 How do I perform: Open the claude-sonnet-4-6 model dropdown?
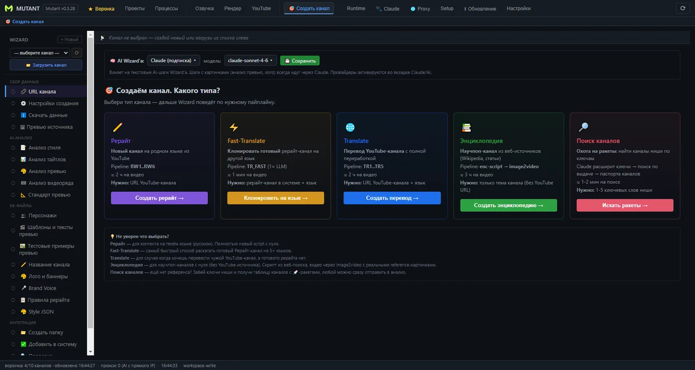(x=251, y=61)
